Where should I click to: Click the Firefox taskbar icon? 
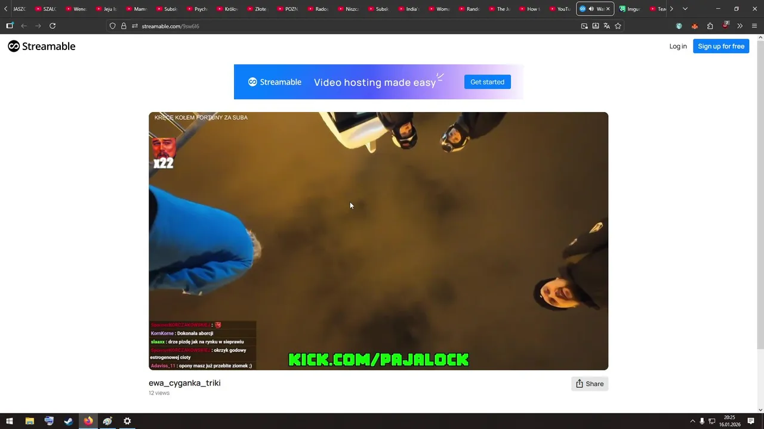coord(88,421)
